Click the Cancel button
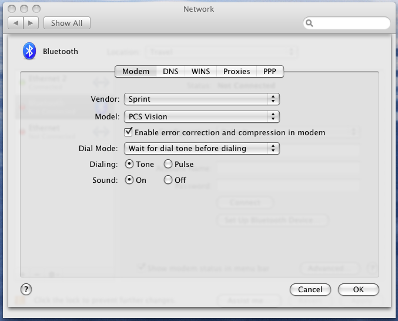The width and height of the screenshot is (398, 321). 310,289
